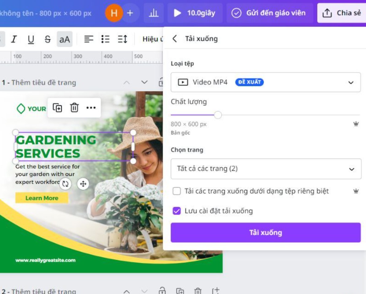
Task: Uncheck Lưu cài đặt tải xuống
Action: point(177,211)
